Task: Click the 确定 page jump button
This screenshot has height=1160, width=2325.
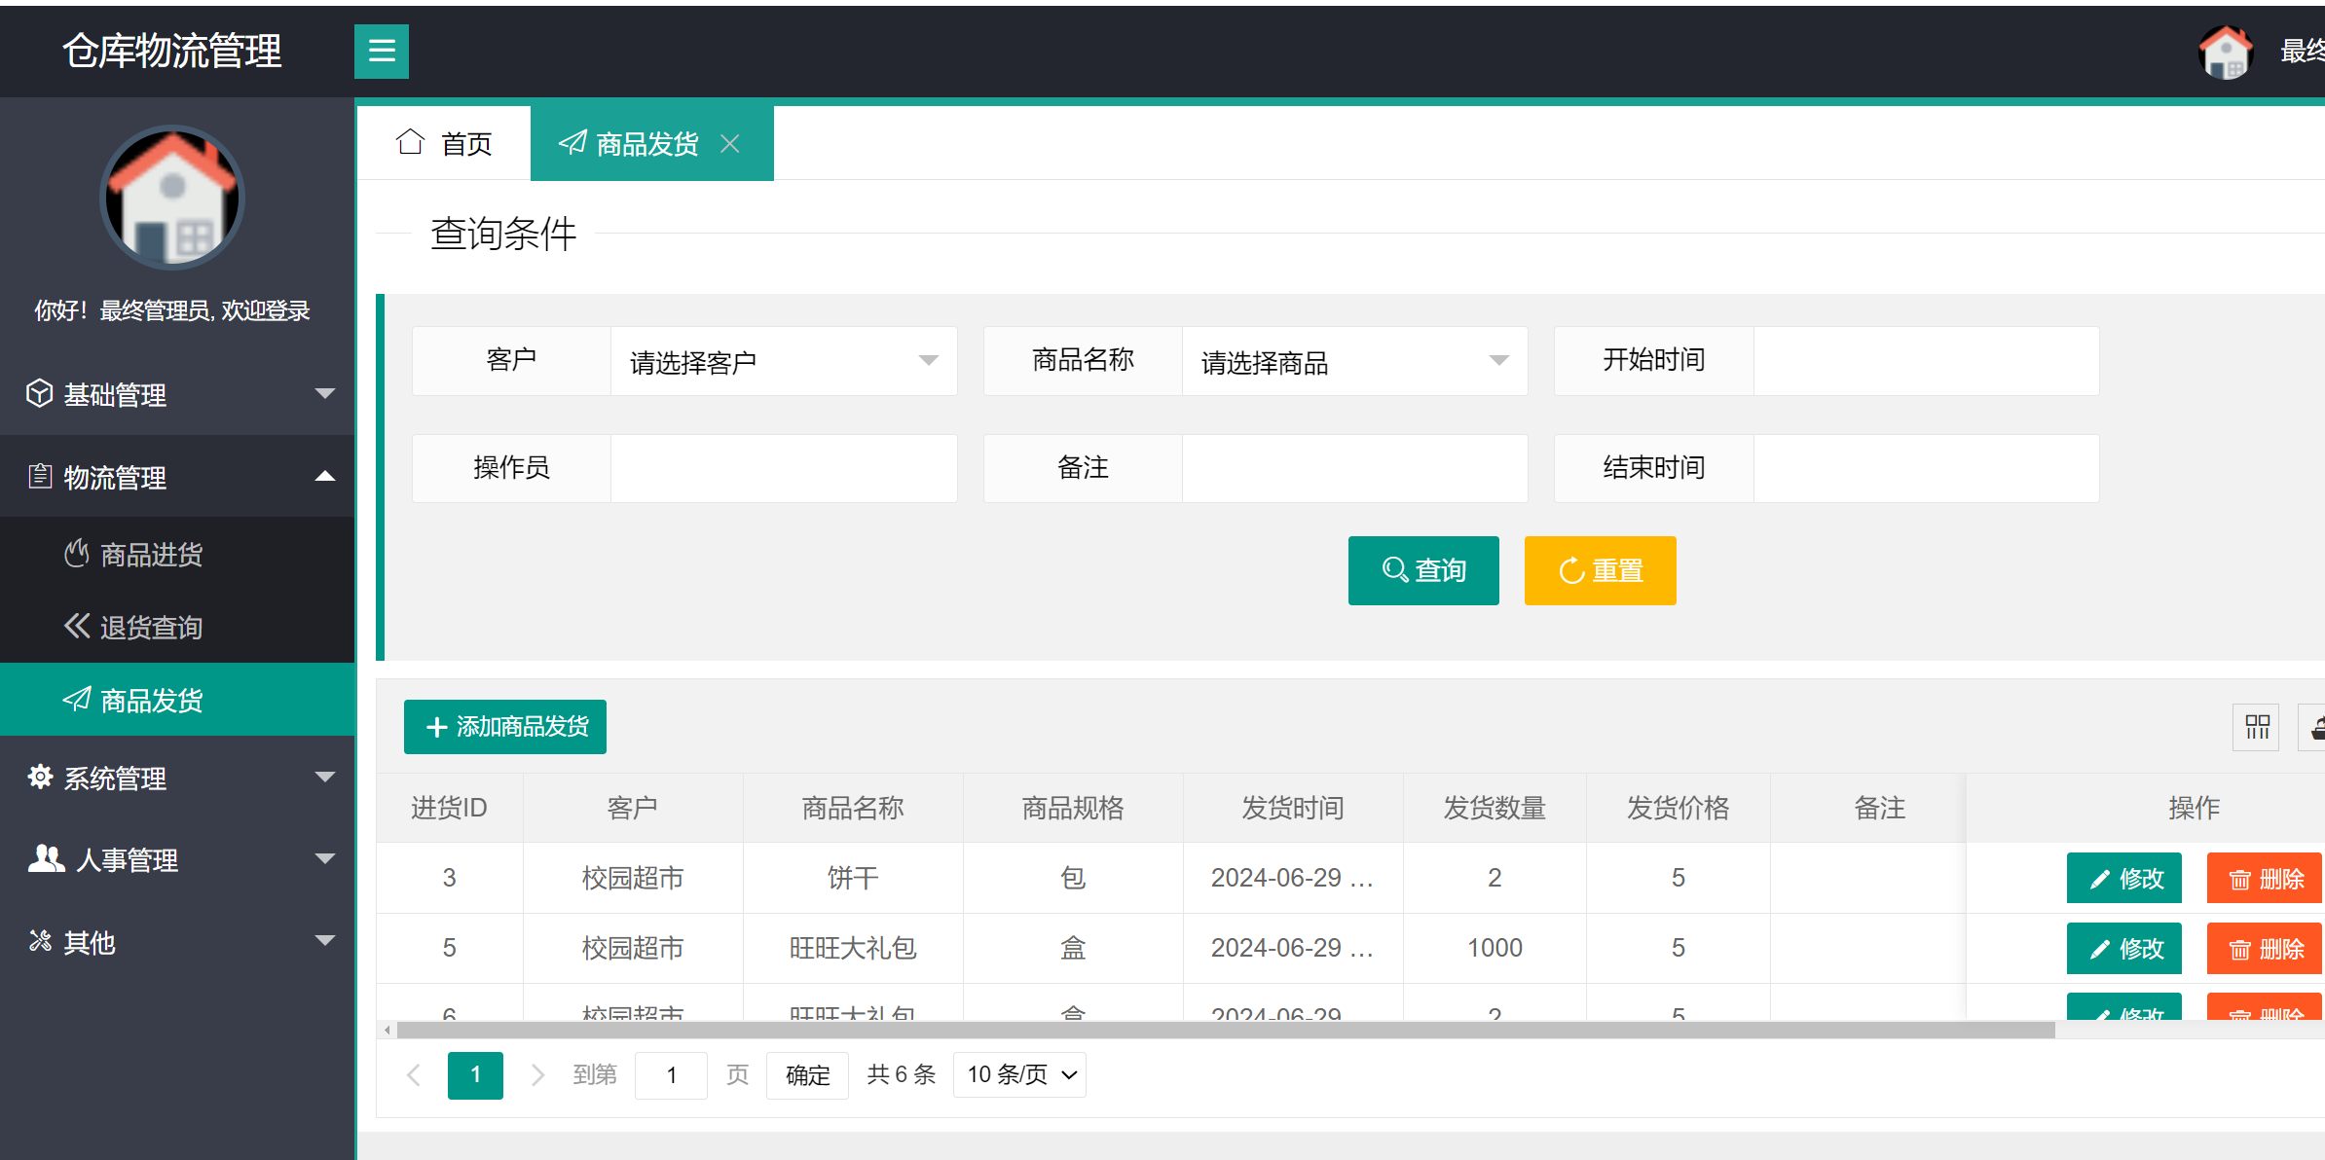Action: click(x=807, y=1074)
